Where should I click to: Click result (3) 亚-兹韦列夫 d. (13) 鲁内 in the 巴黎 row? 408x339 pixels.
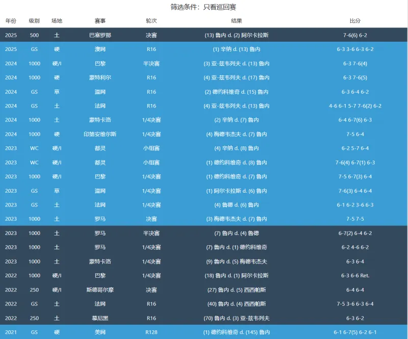pos(237,64)
